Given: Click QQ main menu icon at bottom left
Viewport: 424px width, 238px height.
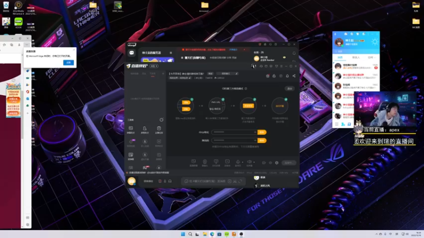Looking at the screenshot, I should [337, 124].
